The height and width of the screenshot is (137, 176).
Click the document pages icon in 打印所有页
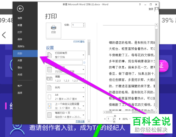tap(49, 55)
